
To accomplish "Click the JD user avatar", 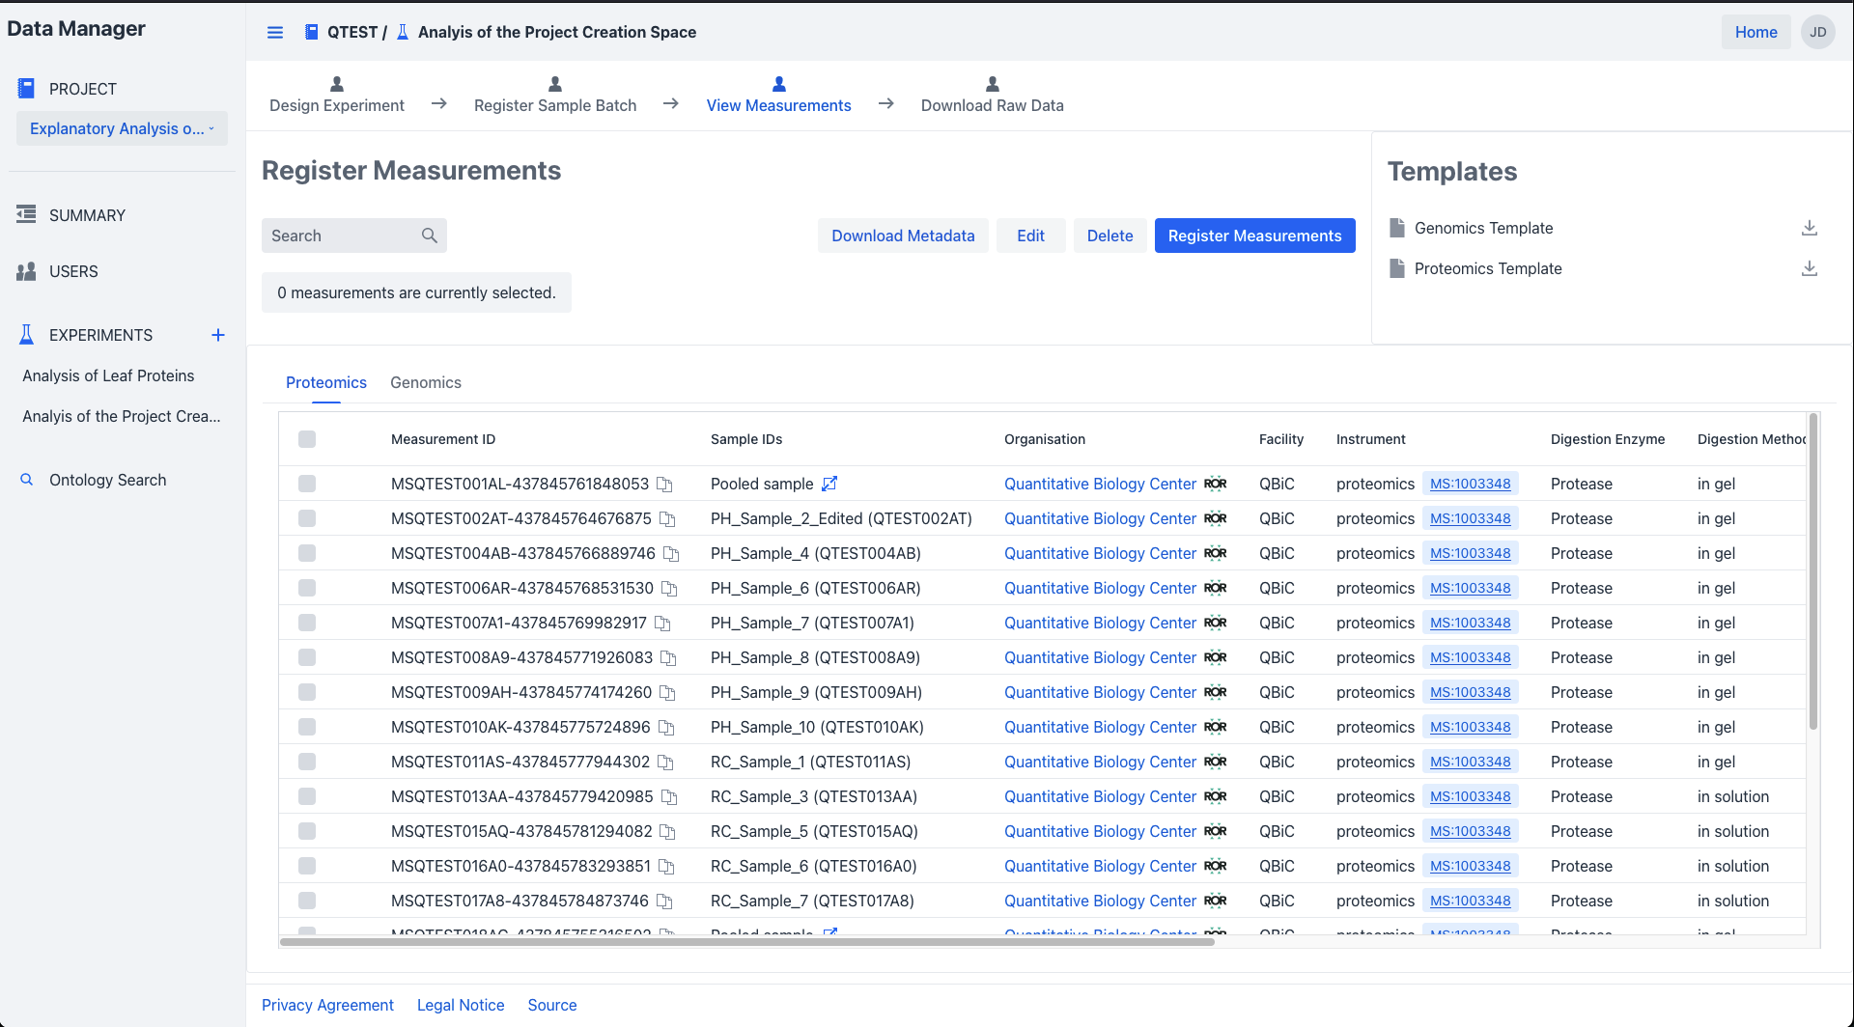I will pos(1817,32).
